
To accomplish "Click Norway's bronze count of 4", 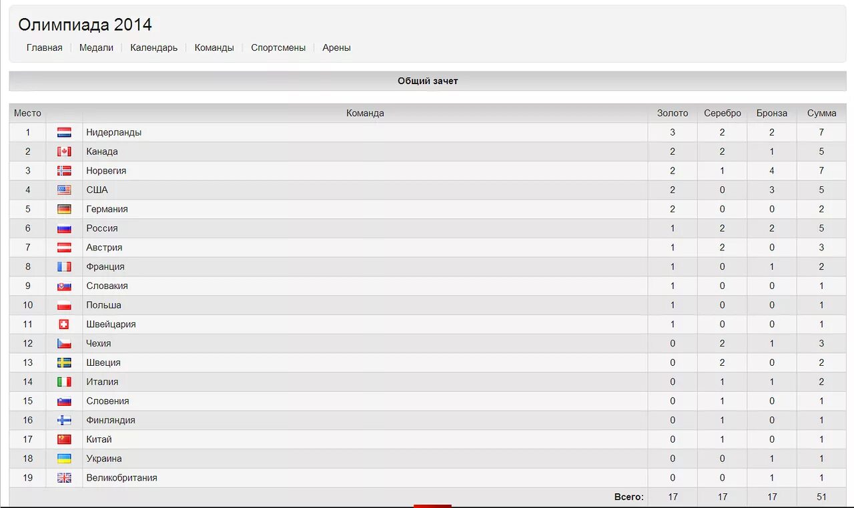I will (x=772, y=171).
